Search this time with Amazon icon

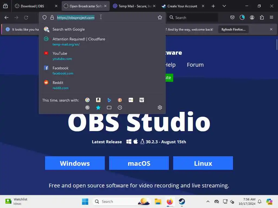pos(98,100)
